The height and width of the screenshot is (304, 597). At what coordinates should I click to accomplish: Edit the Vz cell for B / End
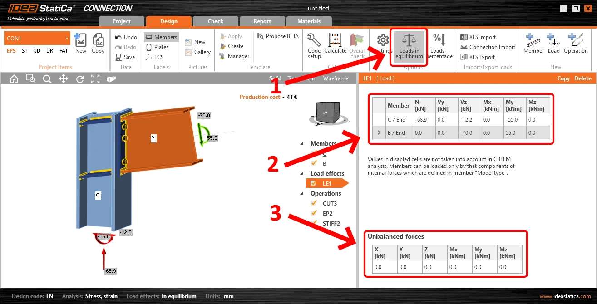[469, 133]
